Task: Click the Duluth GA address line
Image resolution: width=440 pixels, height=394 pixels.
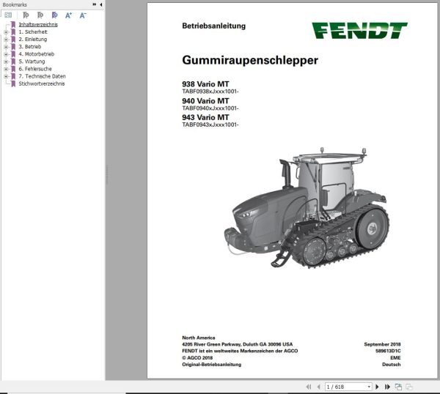Action: (237, 344)
